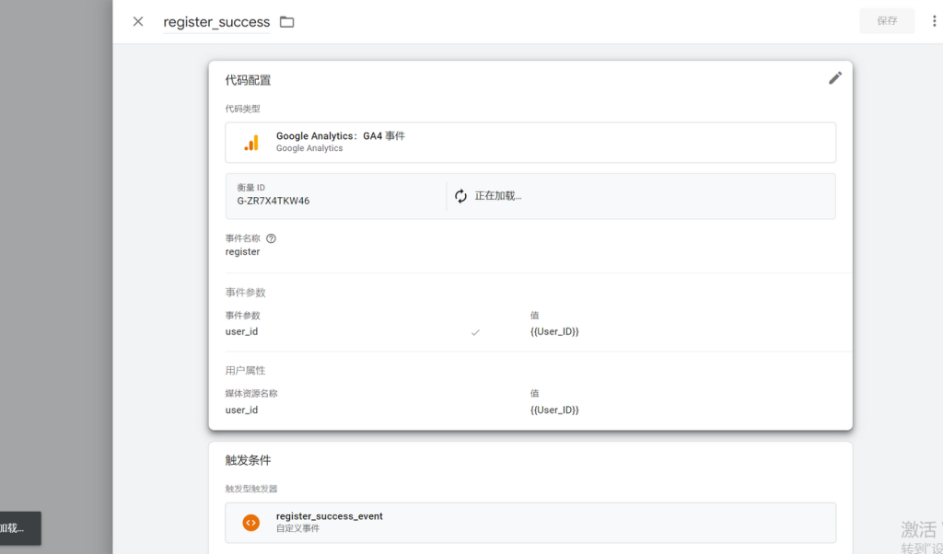The width and height of the screenshot is (943, 554).
Task: Click the 触发型触发器 label
Action: pos(251,489)
